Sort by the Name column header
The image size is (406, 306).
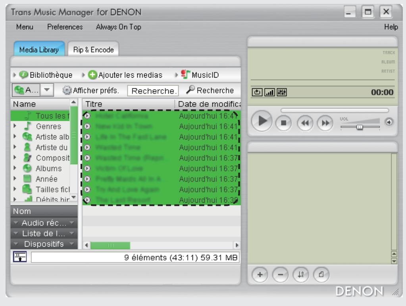(x=40, y=104)
